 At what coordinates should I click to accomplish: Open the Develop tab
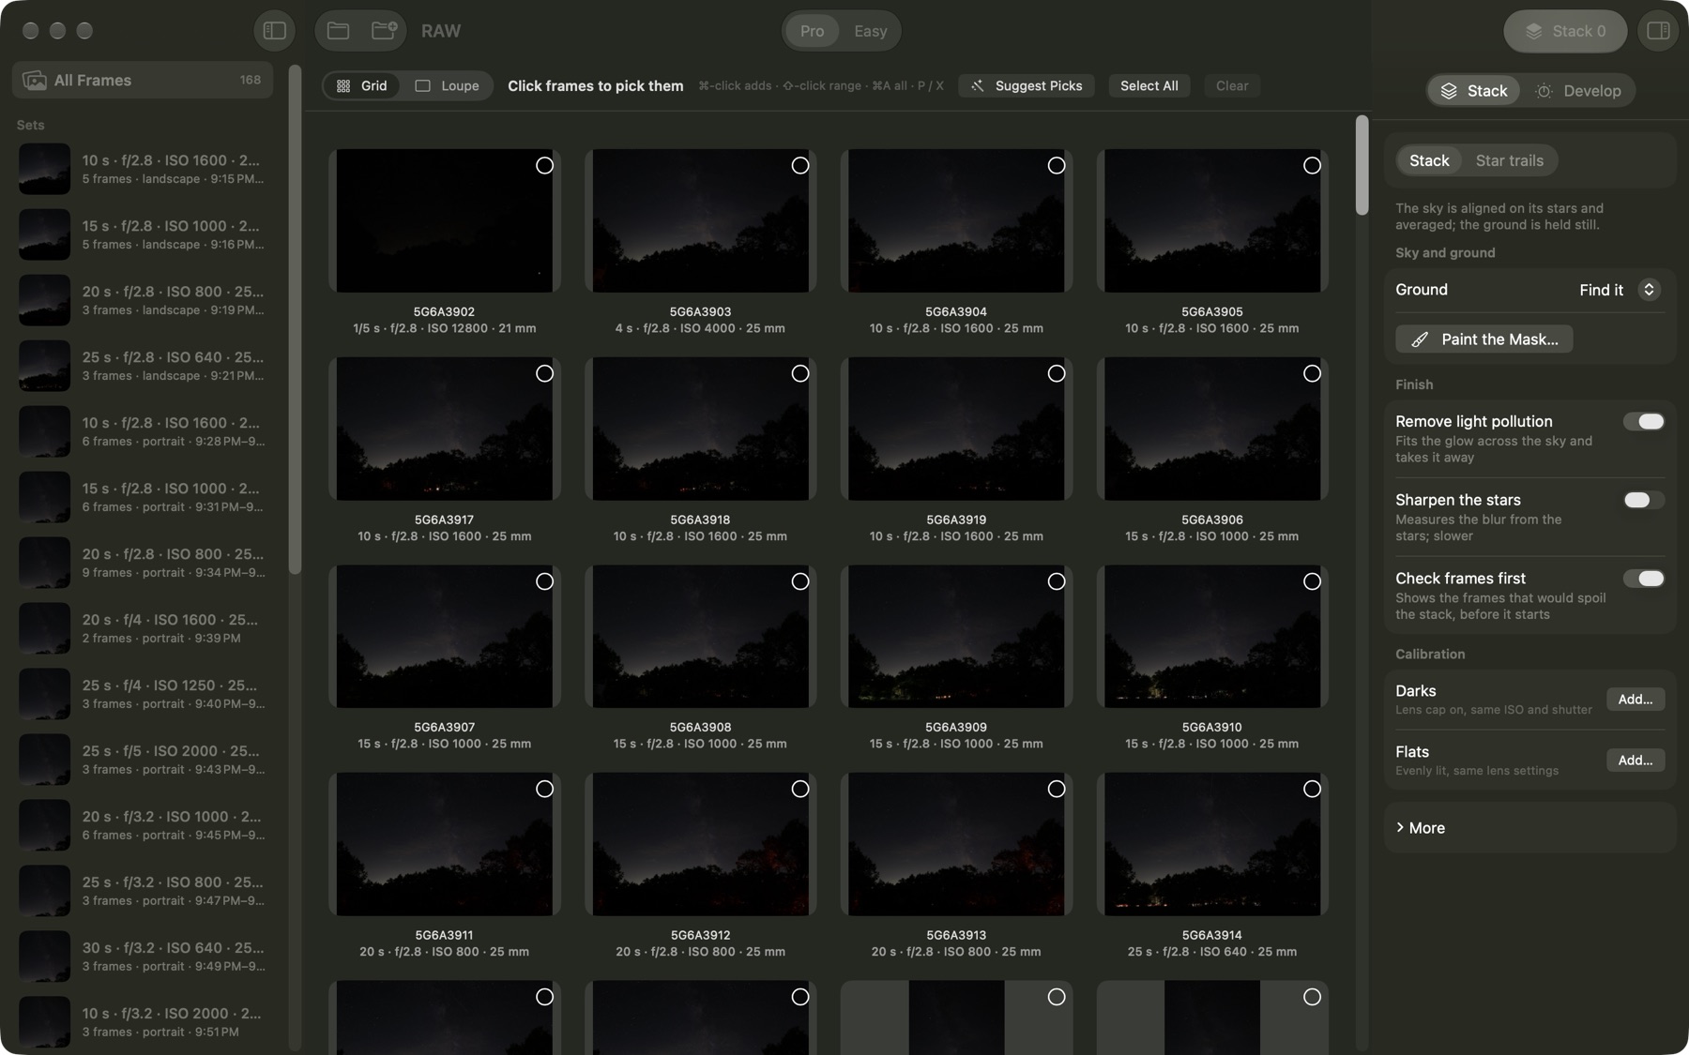click(x=1579, y=91)
